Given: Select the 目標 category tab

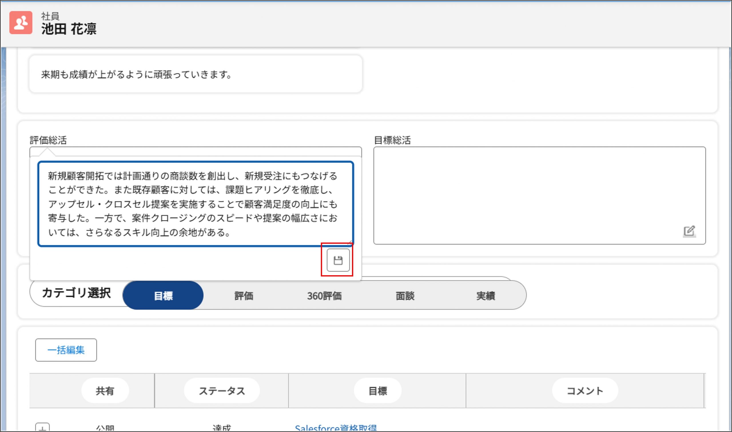Looking at the screenshot, I should (163, 296).
